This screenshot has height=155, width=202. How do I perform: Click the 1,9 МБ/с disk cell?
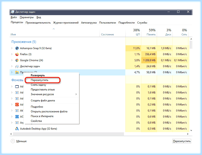pos(165,48)
